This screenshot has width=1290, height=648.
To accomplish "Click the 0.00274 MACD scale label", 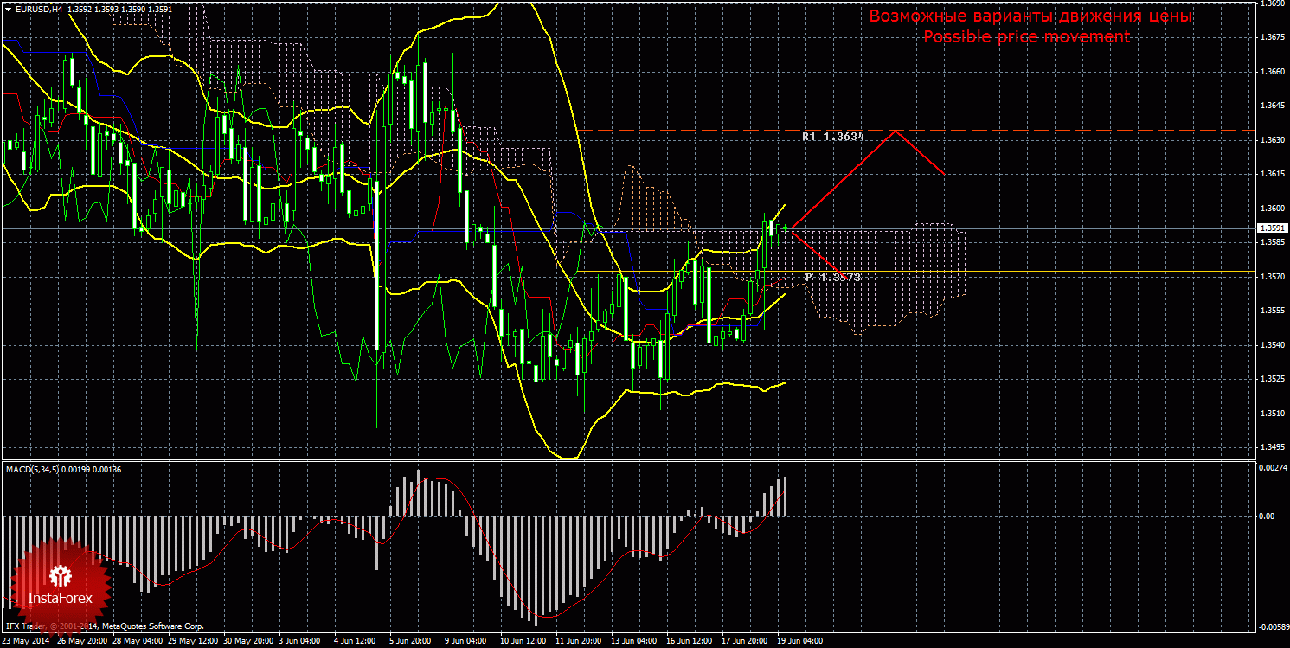I will pos(1272,467).
